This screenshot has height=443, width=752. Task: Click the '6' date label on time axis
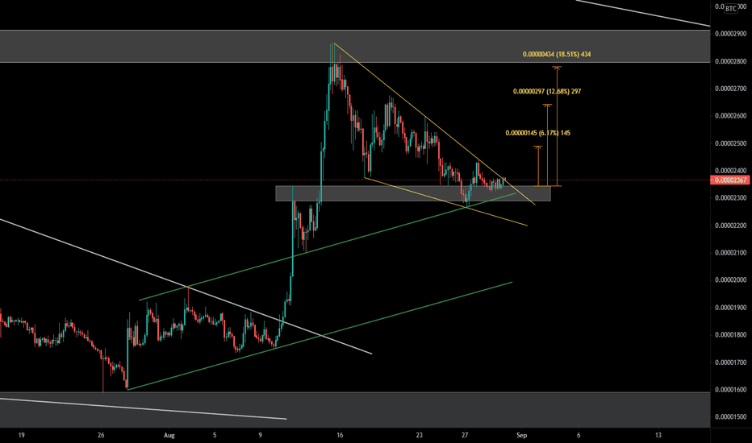(x=579, y=435)
